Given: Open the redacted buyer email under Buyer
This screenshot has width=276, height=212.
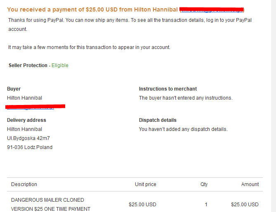Looking at the screenshot, I should pos(36,107).
